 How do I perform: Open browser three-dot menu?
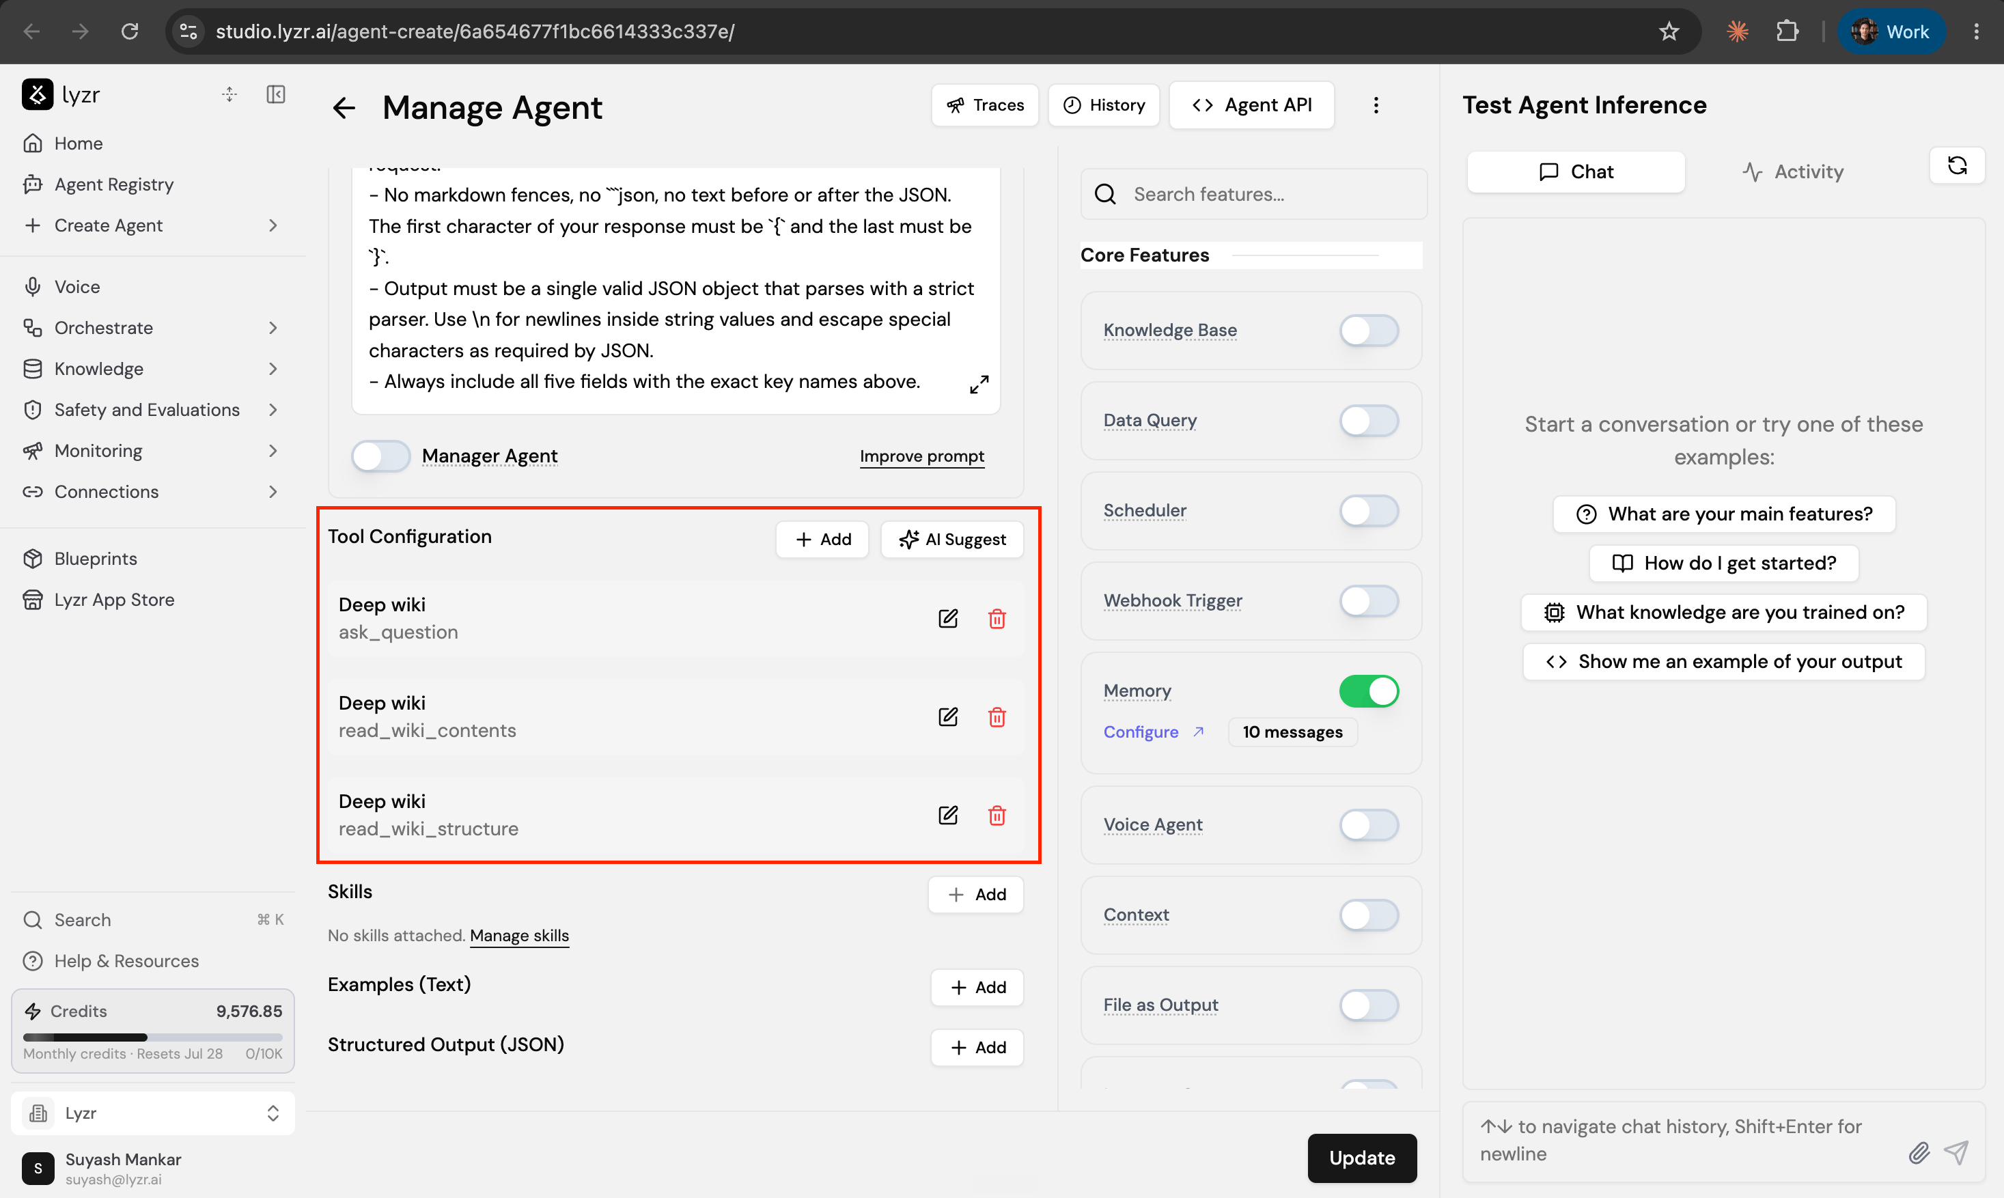point(1976,31)
